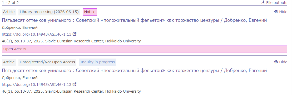The width and height of the screenshot is (292, 95).
Task: Click the external link icon in the Unregistered record
Action: (x=75, y=85)
